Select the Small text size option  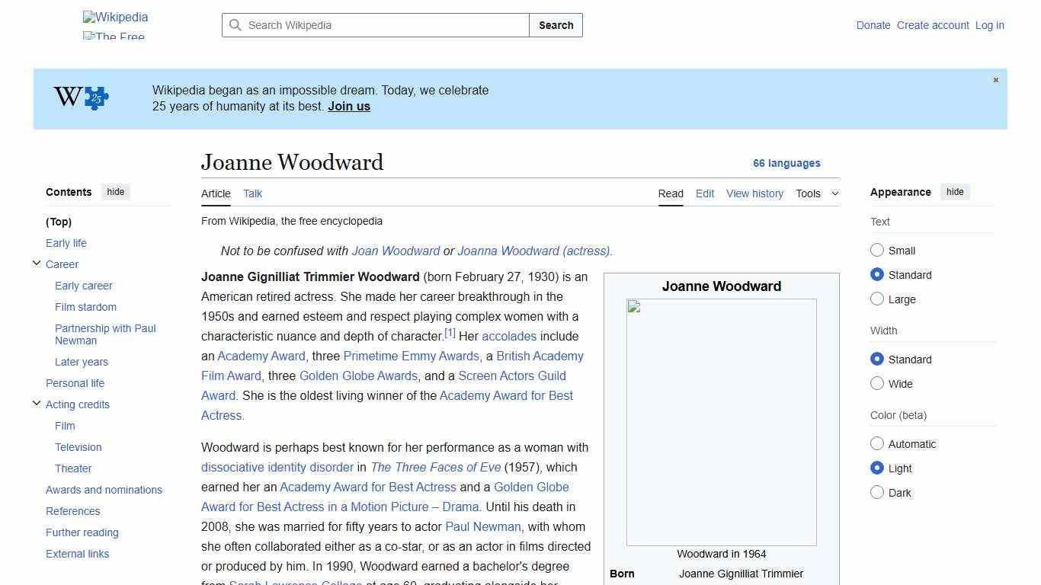(877, 250)
